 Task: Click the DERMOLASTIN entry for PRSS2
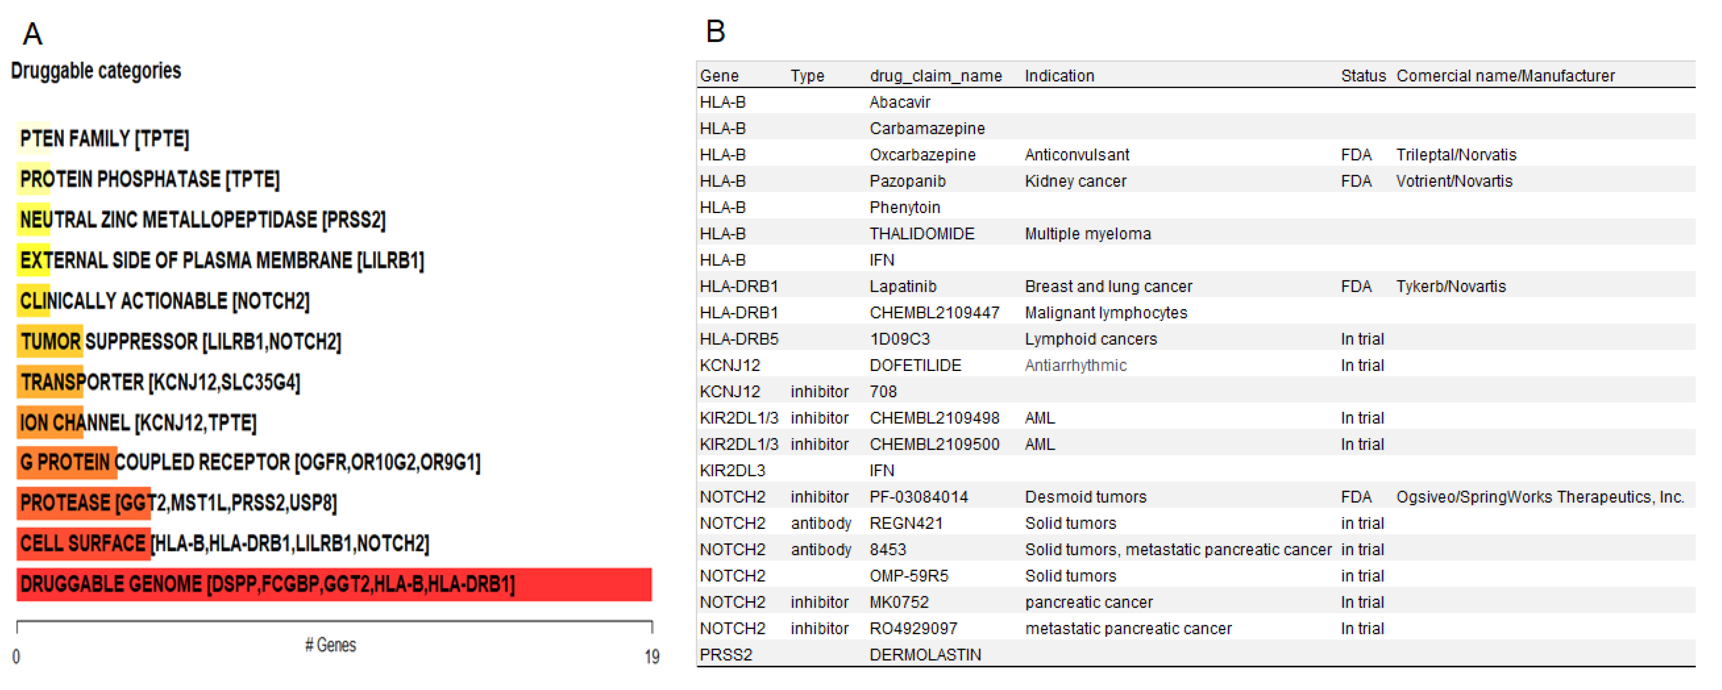(x=926, y=655)
